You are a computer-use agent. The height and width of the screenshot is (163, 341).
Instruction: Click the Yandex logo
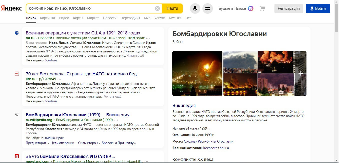[12, 8]
